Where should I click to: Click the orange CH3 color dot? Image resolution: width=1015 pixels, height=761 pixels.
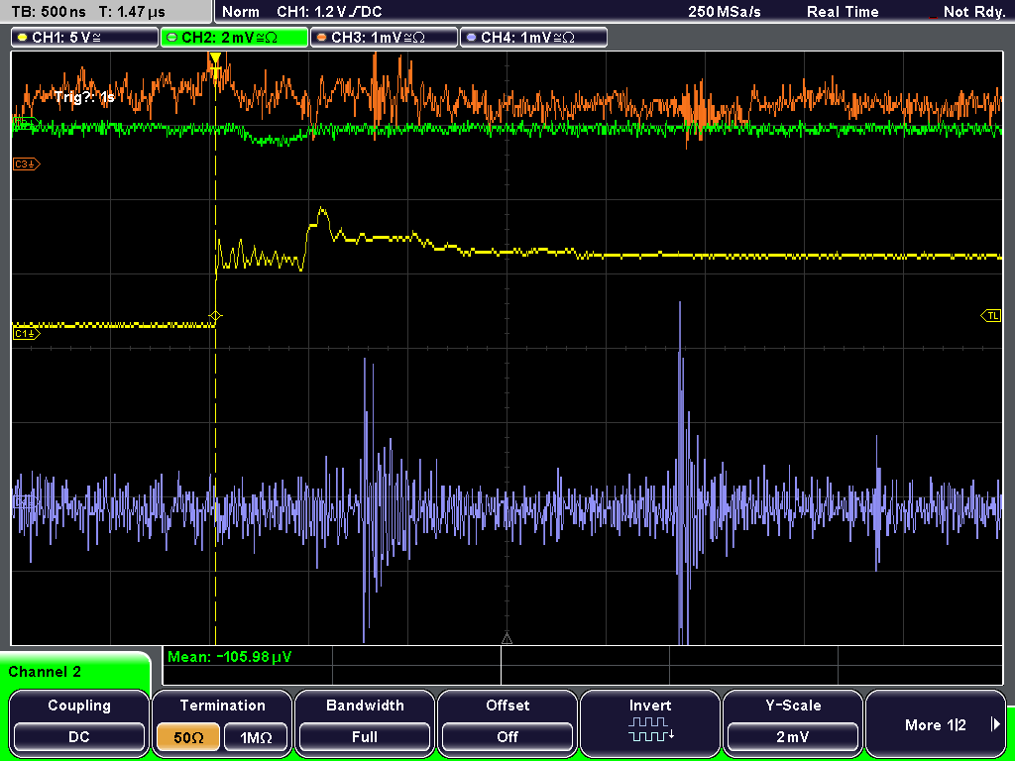pos(321,38)
